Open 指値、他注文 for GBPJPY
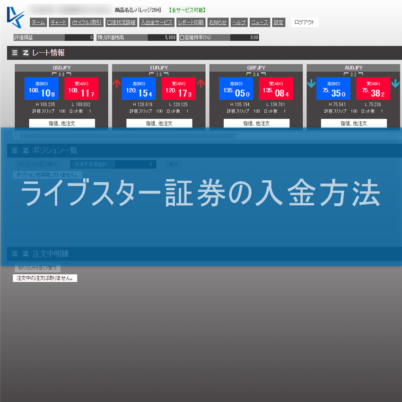Image resolution: width=402 pixels, height=402 pixels. (256, 123)
